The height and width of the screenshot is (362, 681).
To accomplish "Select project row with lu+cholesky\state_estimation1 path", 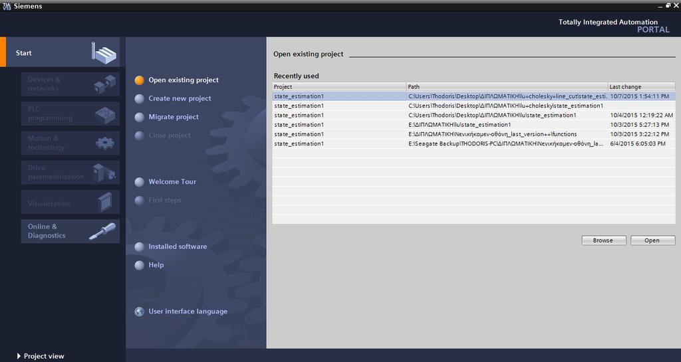I will point(474,106).
